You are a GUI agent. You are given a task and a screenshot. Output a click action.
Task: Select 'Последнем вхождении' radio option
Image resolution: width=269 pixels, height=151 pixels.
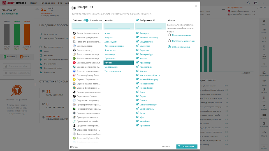(x=169, y=41)
